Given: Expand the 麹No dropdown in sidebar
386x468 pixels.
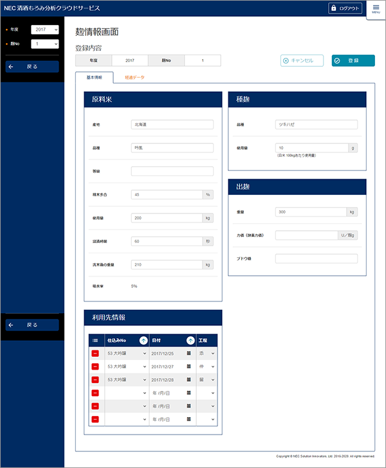Looking at the screenshot, I should tap(44, 44).
